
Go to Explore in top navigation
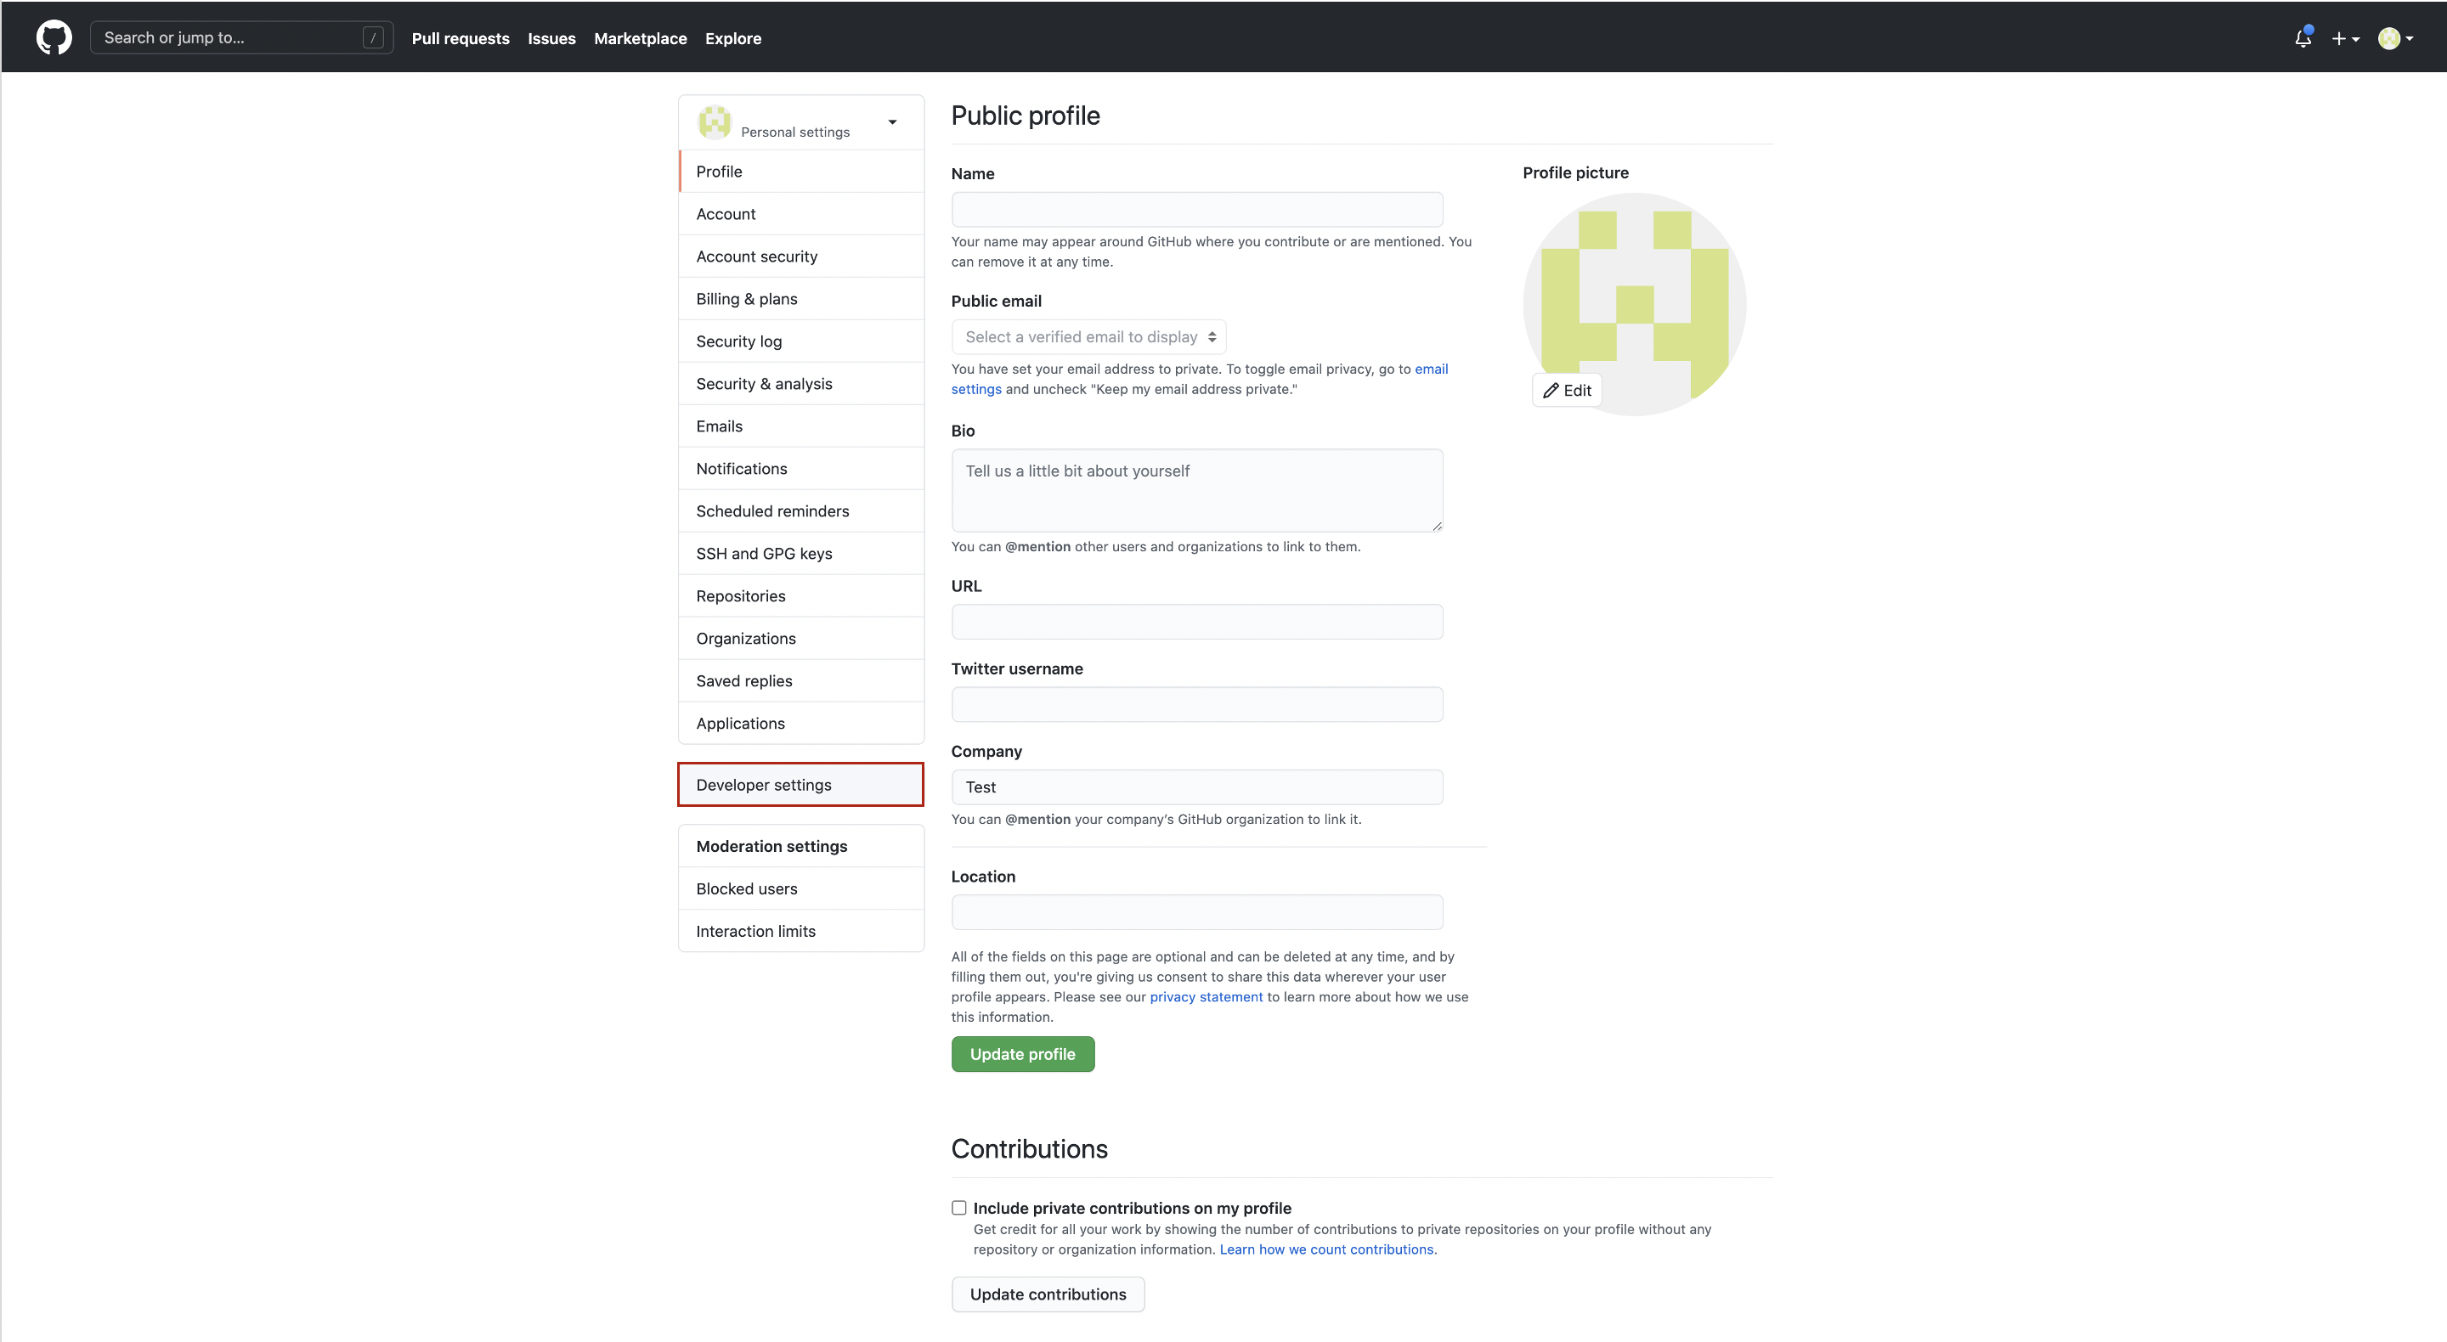pyautogui.click(x=732, y=38)
